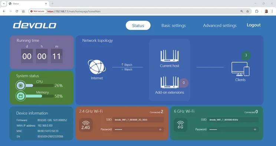Open the browser extensions menu
Screen dimensions: 276x146
257,11
